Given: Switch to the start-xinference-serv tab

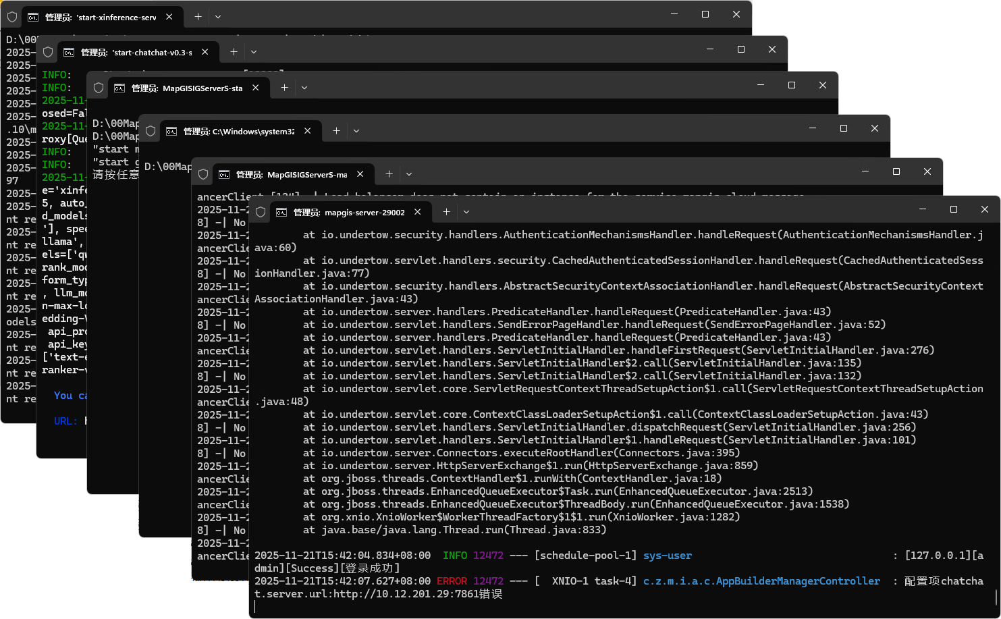Looking at the screenshot, I should pos(100,17).
